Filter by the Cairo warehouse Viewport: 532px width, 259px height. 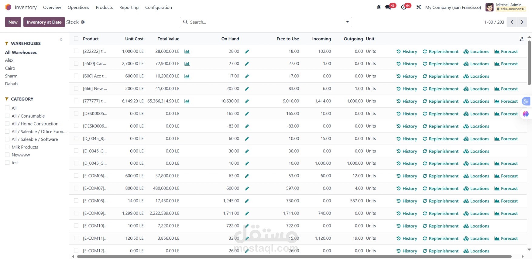point(10,68)
